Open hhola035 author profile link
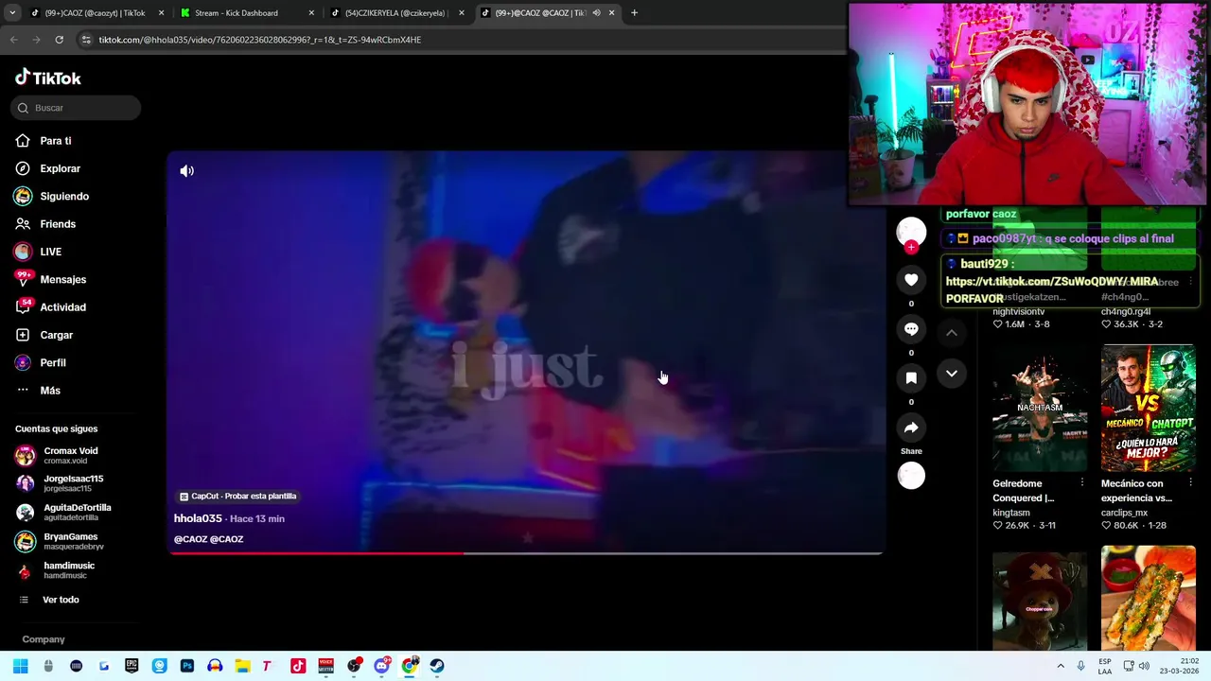The width and height of the screenshot is (1211, 681). 198,518
